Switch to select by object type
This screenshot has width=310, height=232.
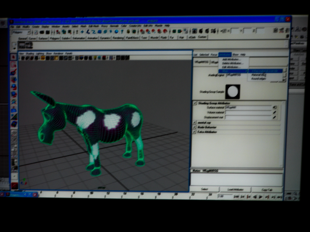[x=64, y=32]
